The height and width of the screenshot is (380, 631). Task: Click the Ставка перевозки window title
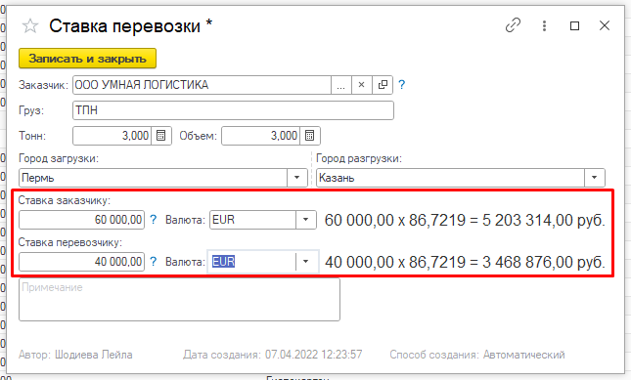[130, 26]
